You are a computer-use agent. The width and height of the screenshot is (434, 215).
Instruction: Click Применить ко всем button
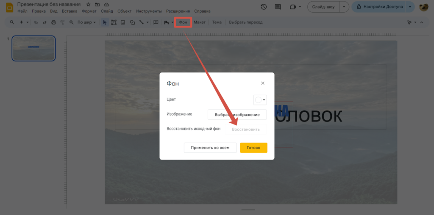[x=210, y=148]
